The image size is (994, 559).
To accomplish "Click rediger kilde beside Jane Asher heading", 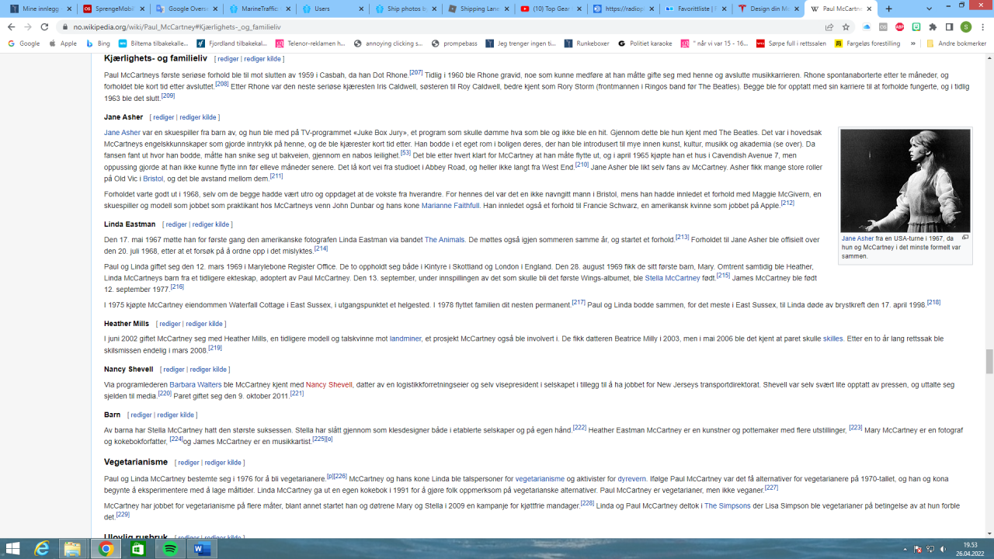I will click(198, 117).
